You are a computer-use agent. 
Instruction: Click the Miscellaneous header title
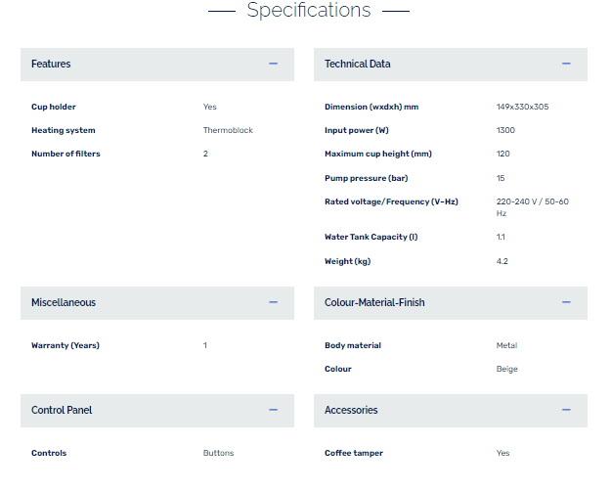pos(64,302)
